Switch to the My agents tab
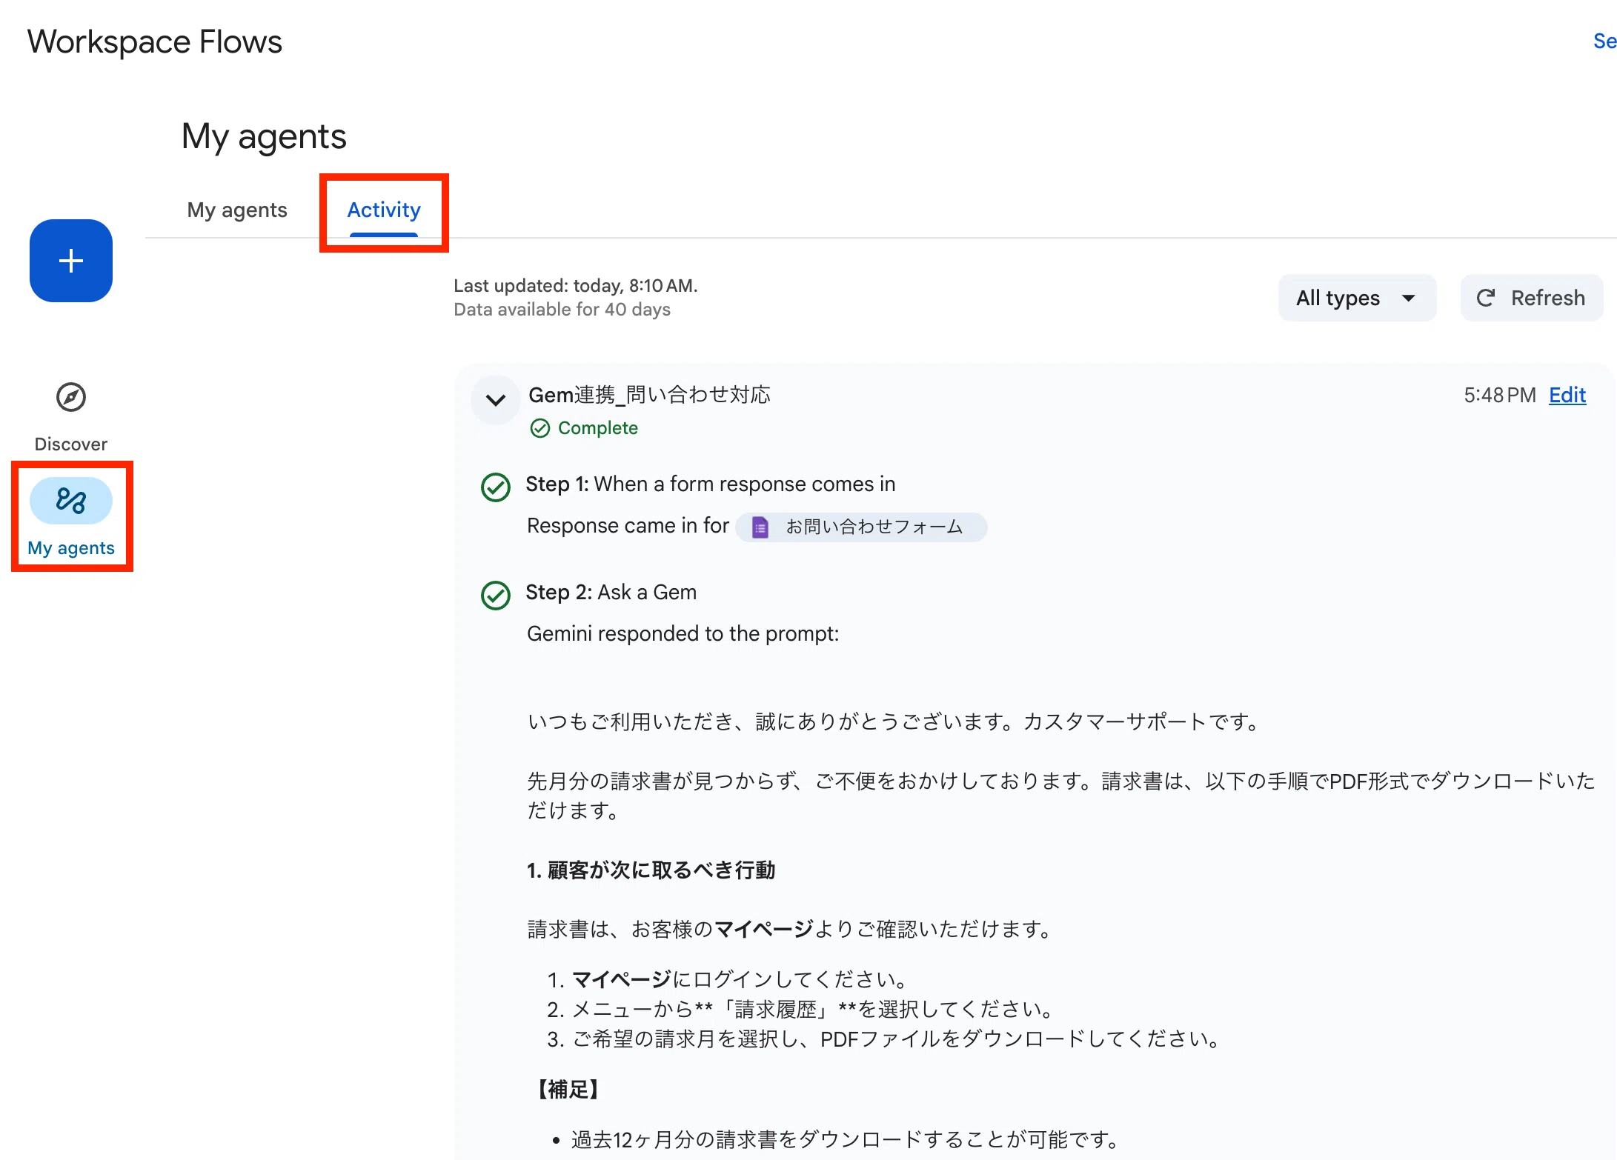 click(237, 210)
